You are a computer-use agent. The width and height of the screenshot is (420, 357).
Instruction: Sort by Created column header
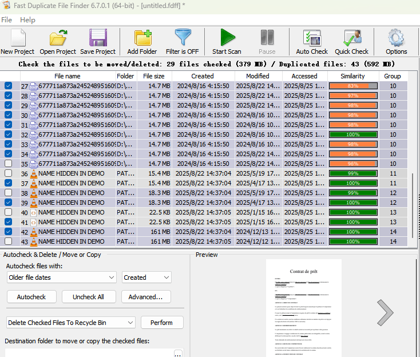coord(203,76)
